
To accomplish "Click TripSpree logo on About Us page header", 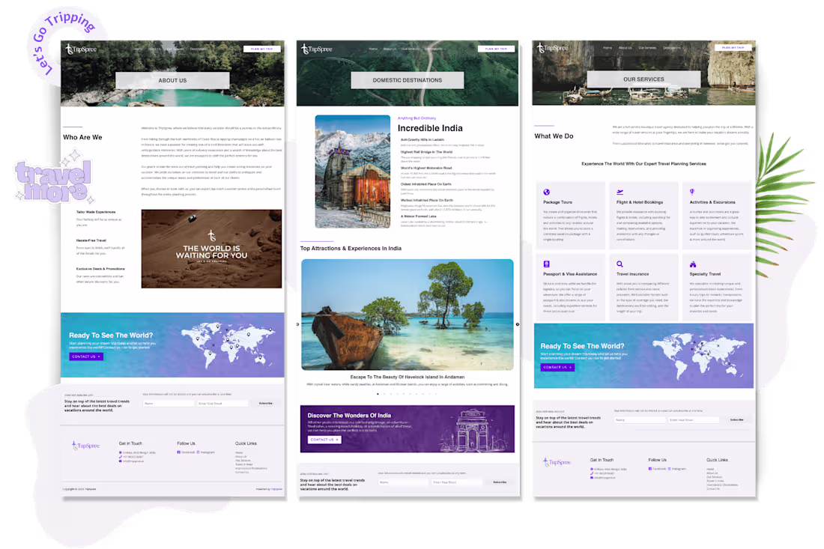I will pos(81,49).
